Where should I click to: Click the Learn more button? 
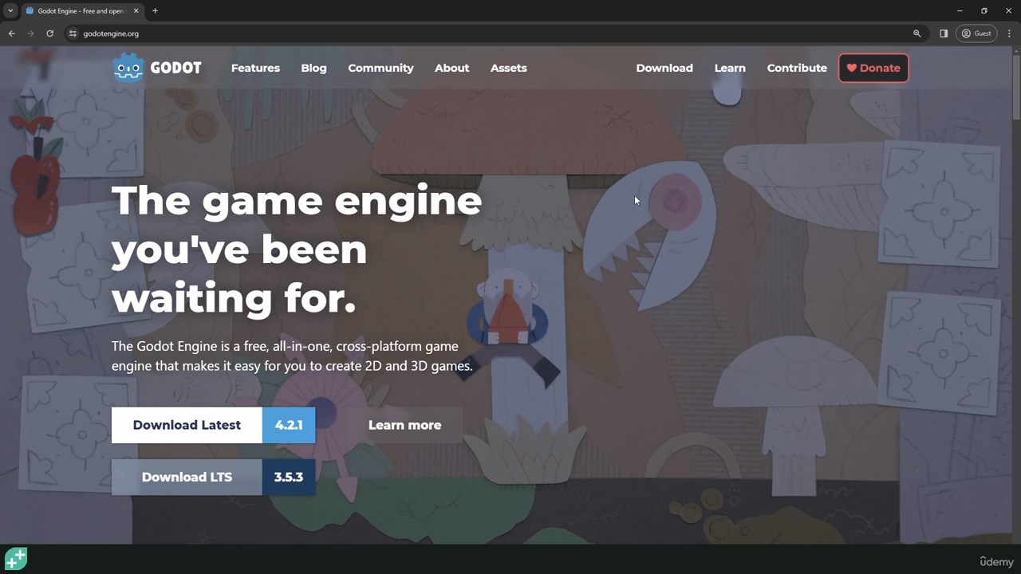[x=404, y=425]
